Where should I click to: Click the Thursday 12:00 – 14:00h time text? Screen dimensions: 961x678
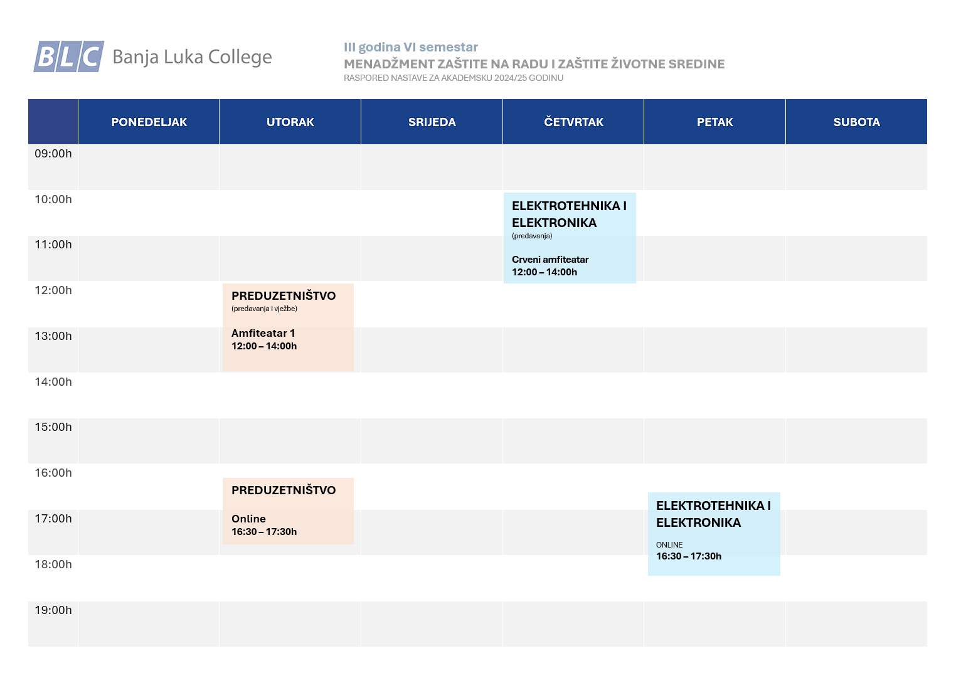pyautogui.click(x=544, y=272)
